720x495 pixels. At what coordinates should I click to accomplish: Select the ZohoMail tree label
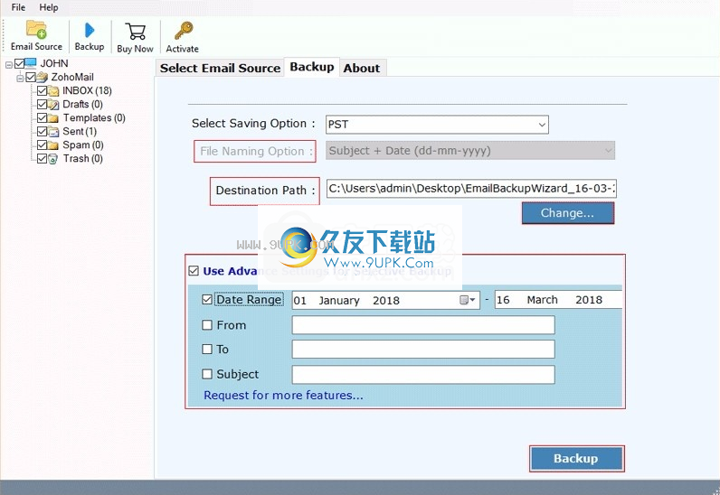[x=72, y=77]
